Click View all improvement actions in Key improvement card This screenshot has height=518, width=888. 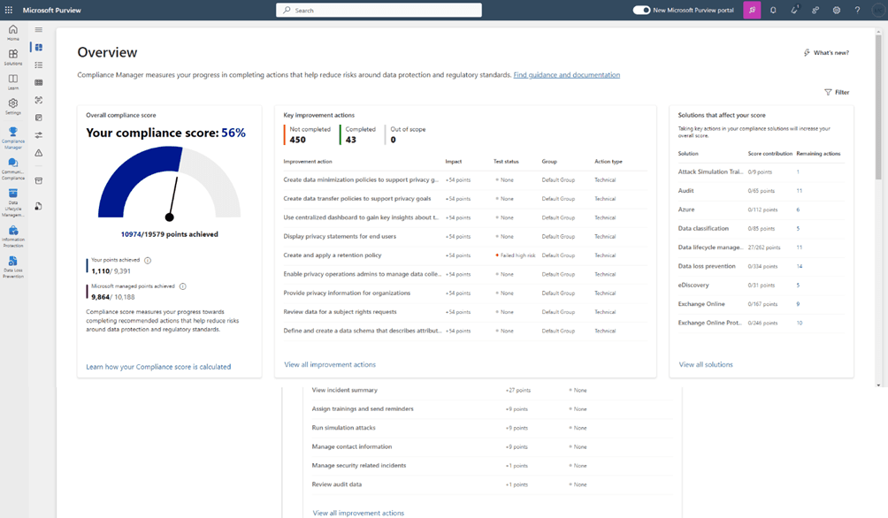point(330,364)
